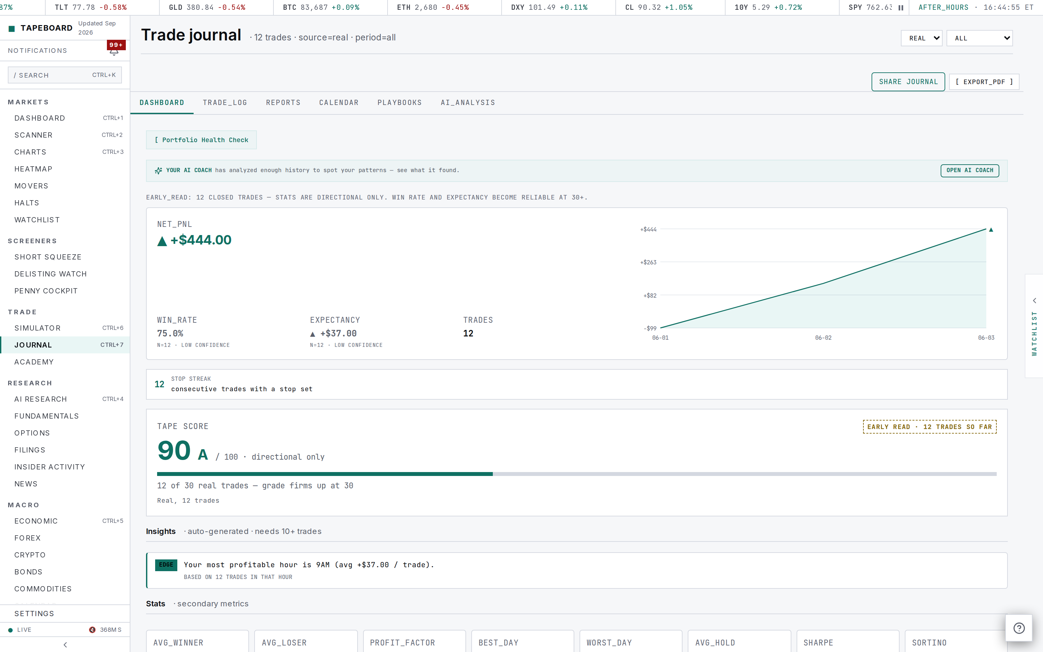This screenshot has height=652, width=1043.
Task: Open the help question mark icon
Action: 1019,628
